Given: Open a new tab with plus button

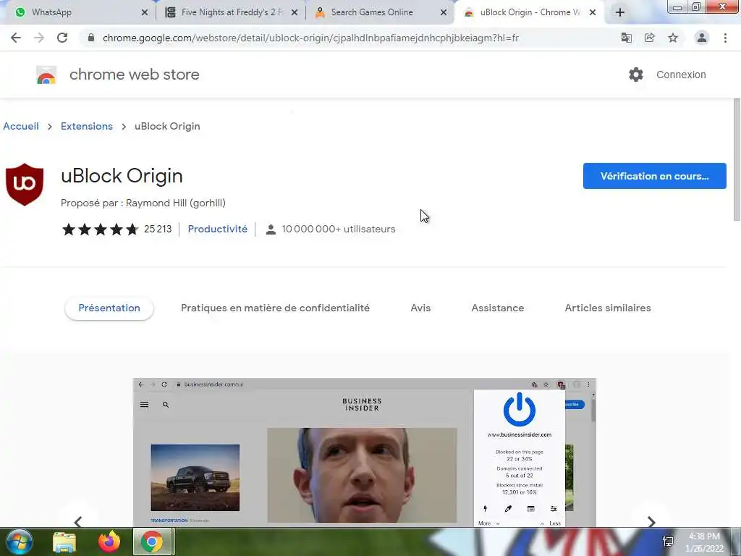Looking at the screenshot, I should [x=620, y=12].
